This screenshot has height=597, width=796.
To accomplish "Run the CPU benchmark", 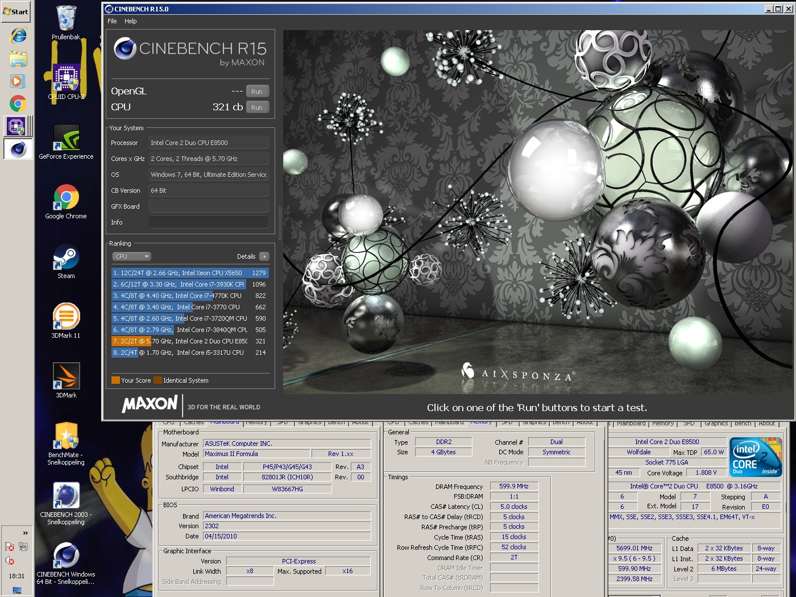I will (257, 107).
